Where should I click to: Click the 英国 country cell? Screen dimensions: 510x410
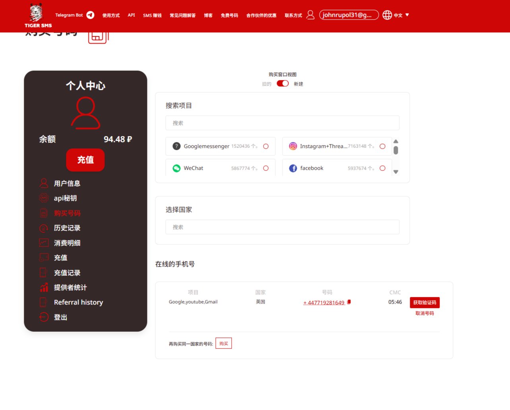[260, 302]
